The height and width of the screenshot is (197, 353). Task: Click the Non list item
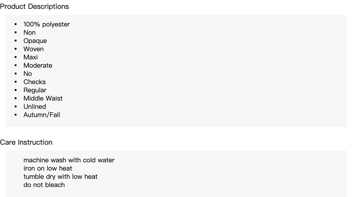click(x=29, y=33)
